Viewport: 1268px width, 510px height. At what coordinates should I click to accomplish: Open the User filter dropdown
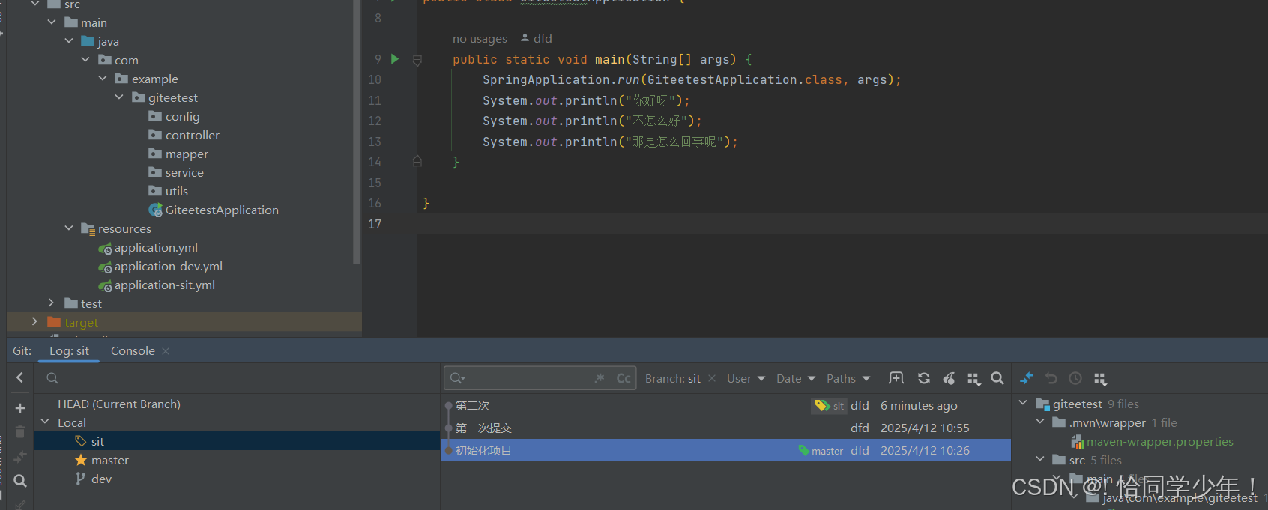coord(746,379)
